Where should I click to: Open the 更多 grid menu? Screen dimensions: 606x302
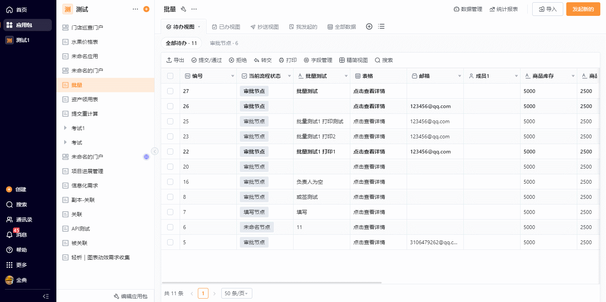(x=9, y=265)
